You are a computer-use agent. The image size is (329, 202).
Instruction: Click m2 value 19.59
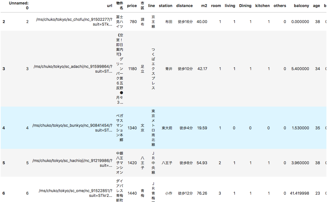pyautogui.click(x=202, y=128)
